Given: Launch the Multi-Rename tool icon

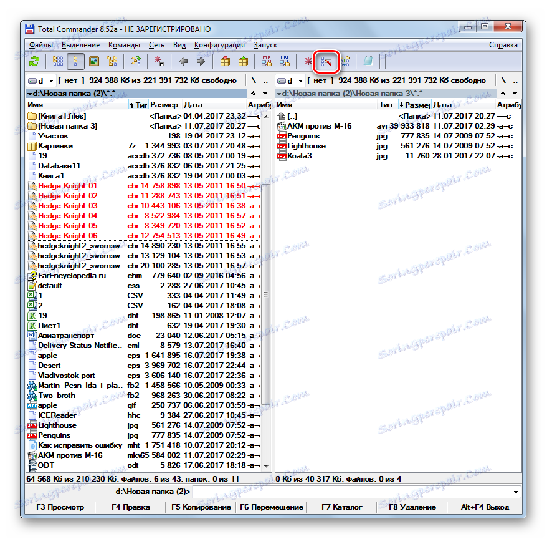Looking at the screenshot, I should 326,62.
